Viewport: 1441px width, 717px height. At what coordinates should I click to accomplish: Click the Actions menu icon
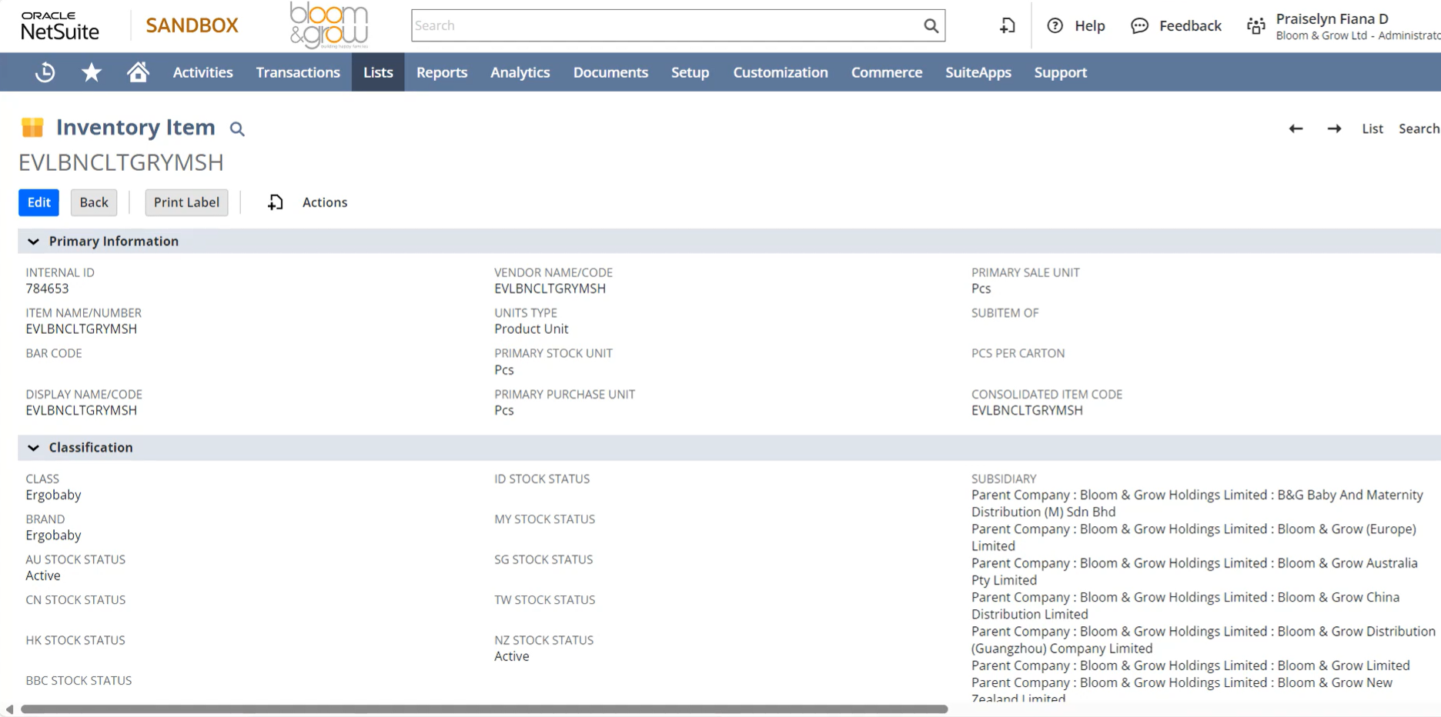[276, 202]
